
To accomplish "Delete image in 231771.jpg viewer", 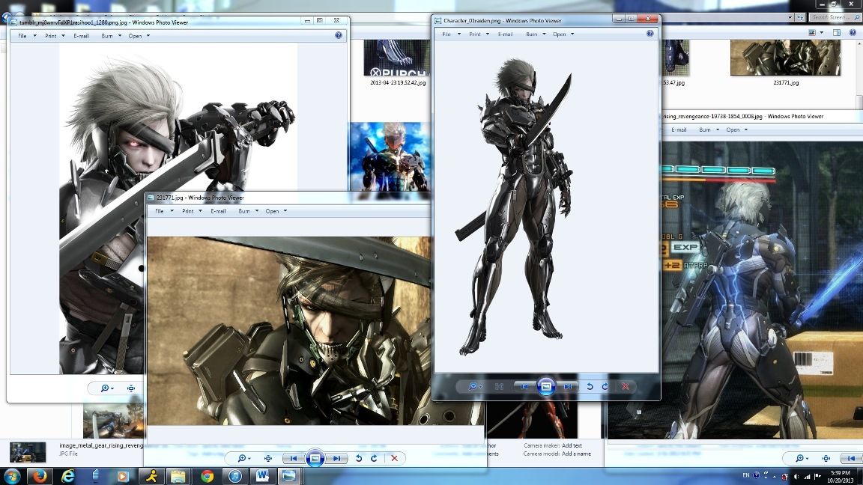I will point(394,458).
